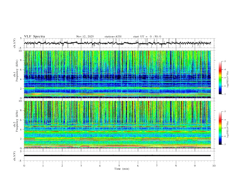This screenshot has height=186, width=241.
Task: Click the Time (min) axis label
Action: 122,169
